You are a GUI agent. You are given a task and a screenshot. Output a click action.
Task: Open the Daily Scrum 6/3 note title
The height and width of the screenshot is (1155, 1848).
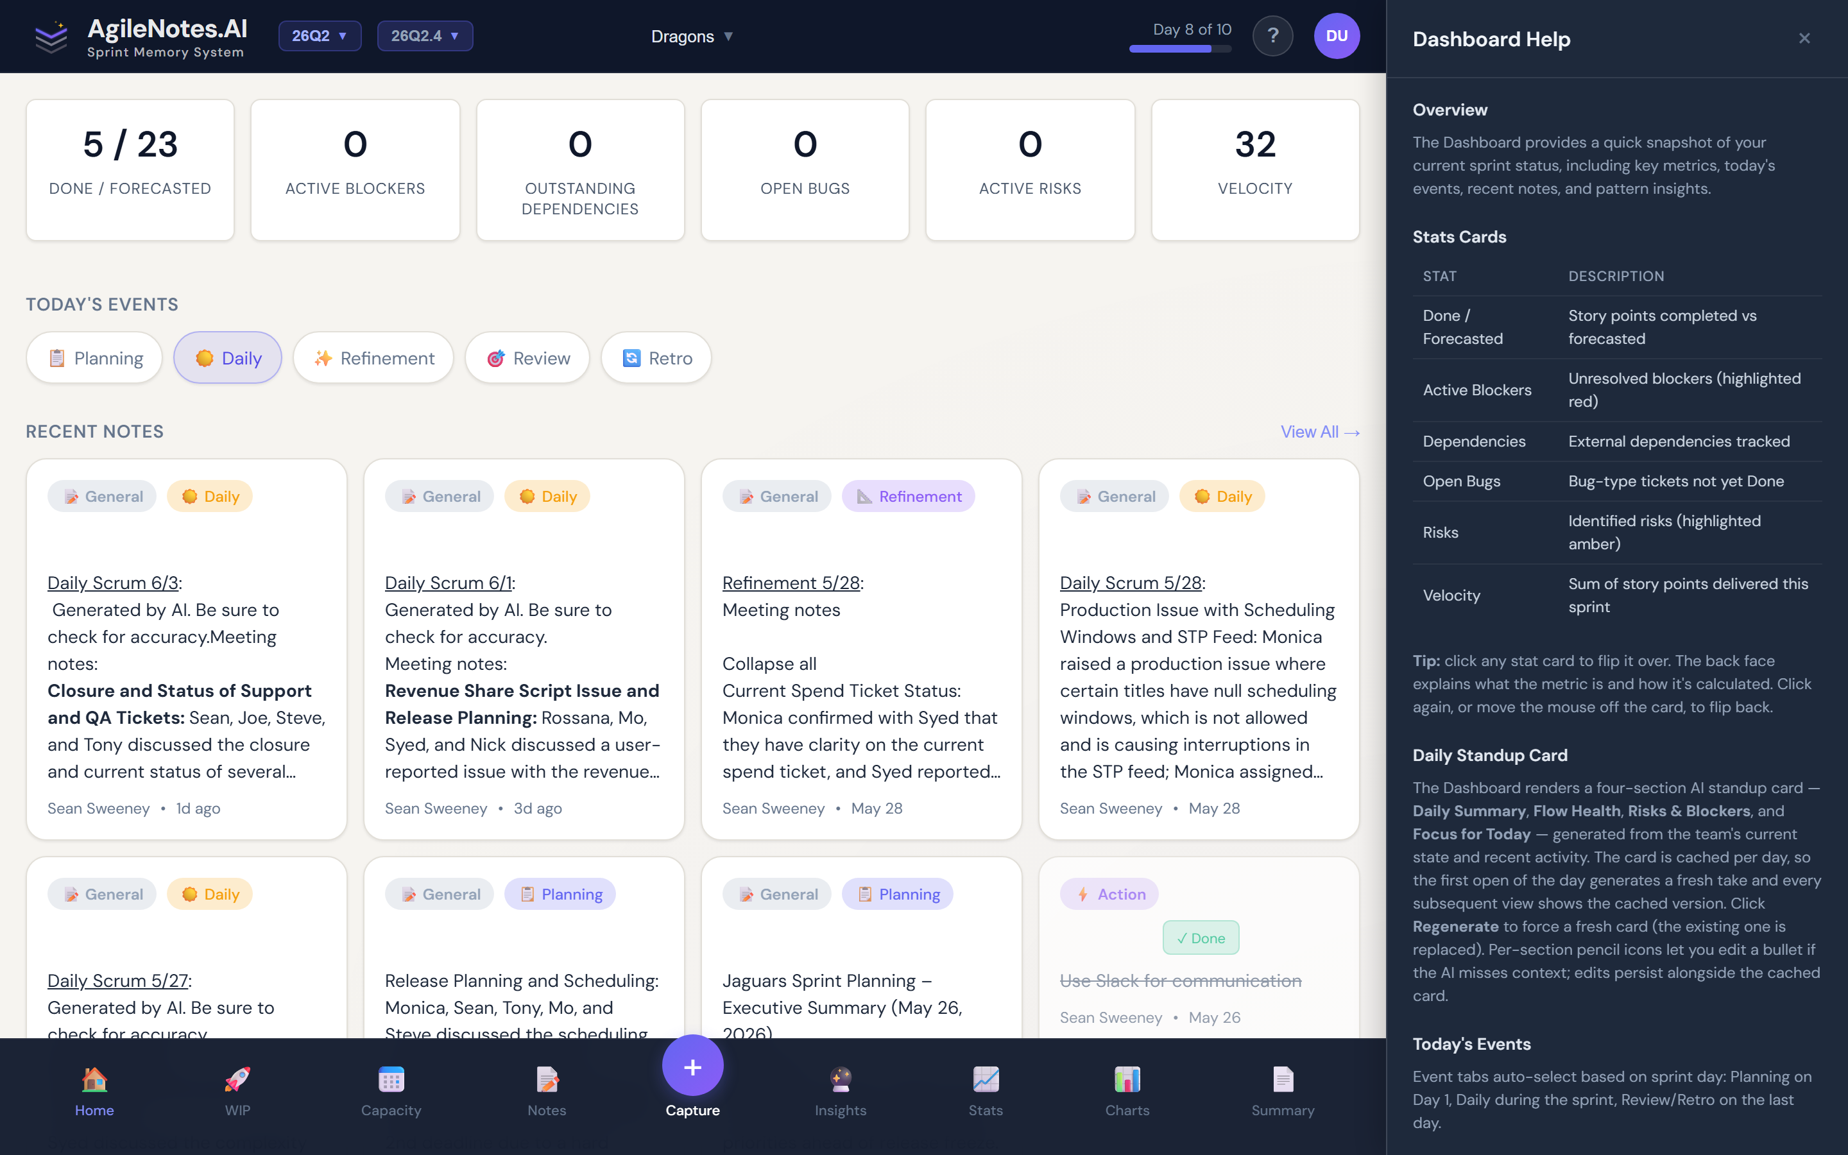(x=113, y=583)
